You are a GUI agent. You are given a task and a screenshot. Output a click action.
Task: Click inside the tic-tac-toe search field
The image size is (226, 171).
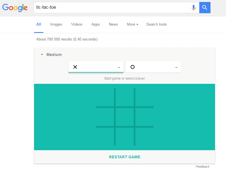pyautogui.click(x=84, y=8)
